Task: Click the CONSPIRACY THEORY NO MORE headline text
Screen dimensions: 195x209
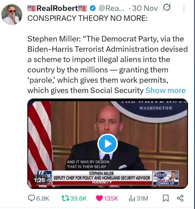Action: click(88, 18)
